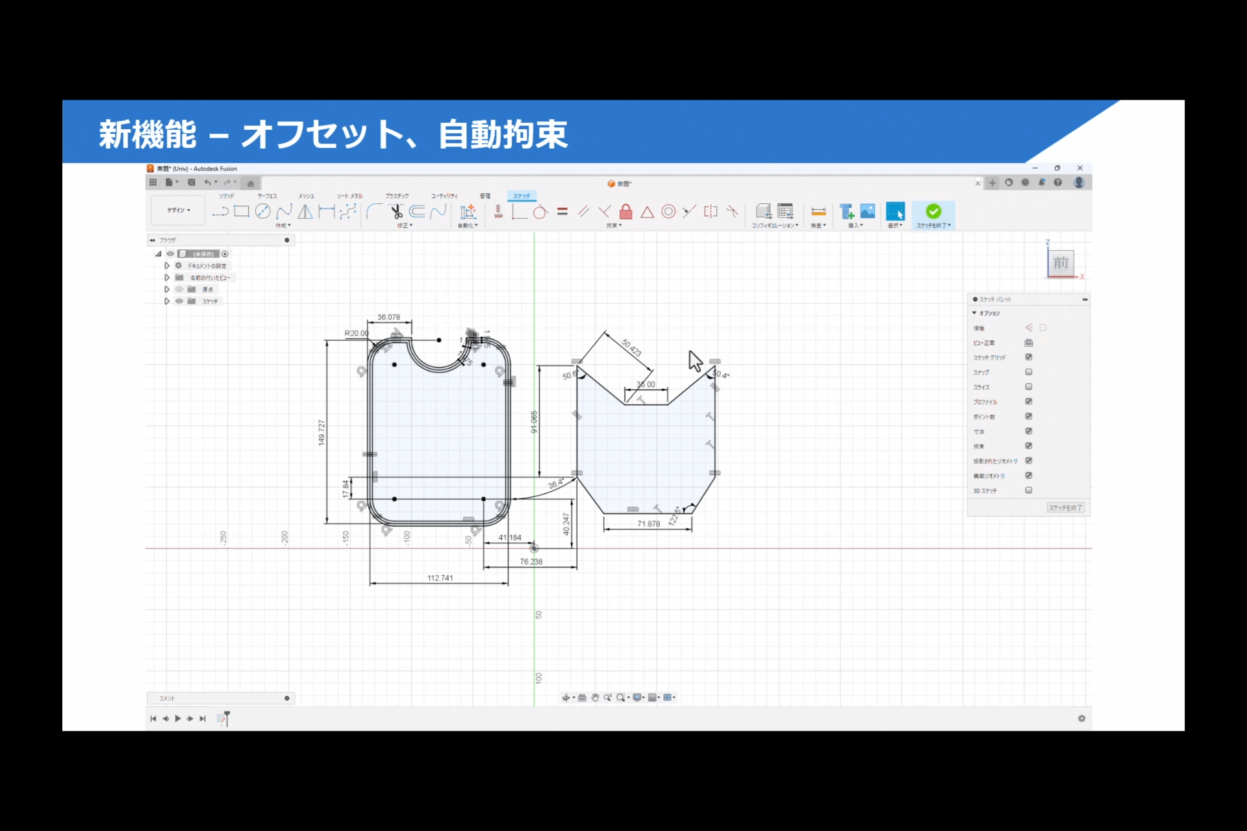The image size is (1247, 831).
Task: Toggle the プロファイル checkbox
Action: (x=1029, y=402)
